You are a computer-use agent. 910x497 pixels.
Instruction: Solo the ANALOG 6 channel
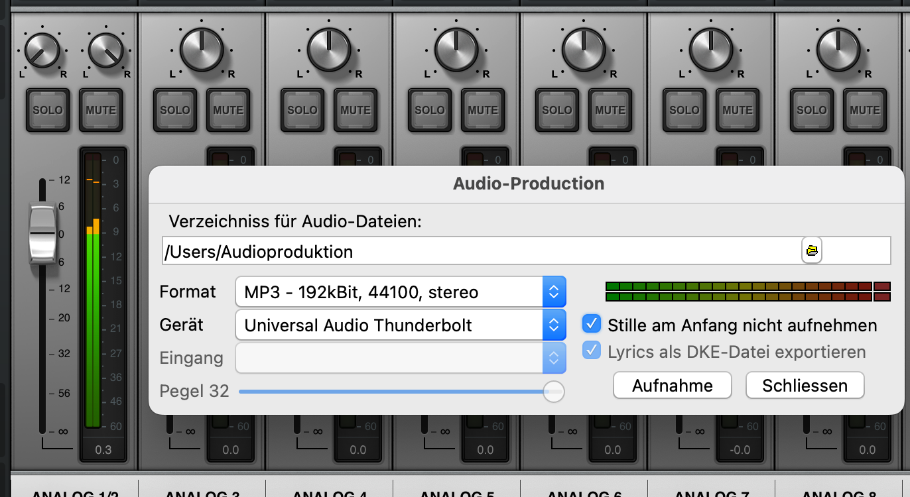(x=557, y=110)
